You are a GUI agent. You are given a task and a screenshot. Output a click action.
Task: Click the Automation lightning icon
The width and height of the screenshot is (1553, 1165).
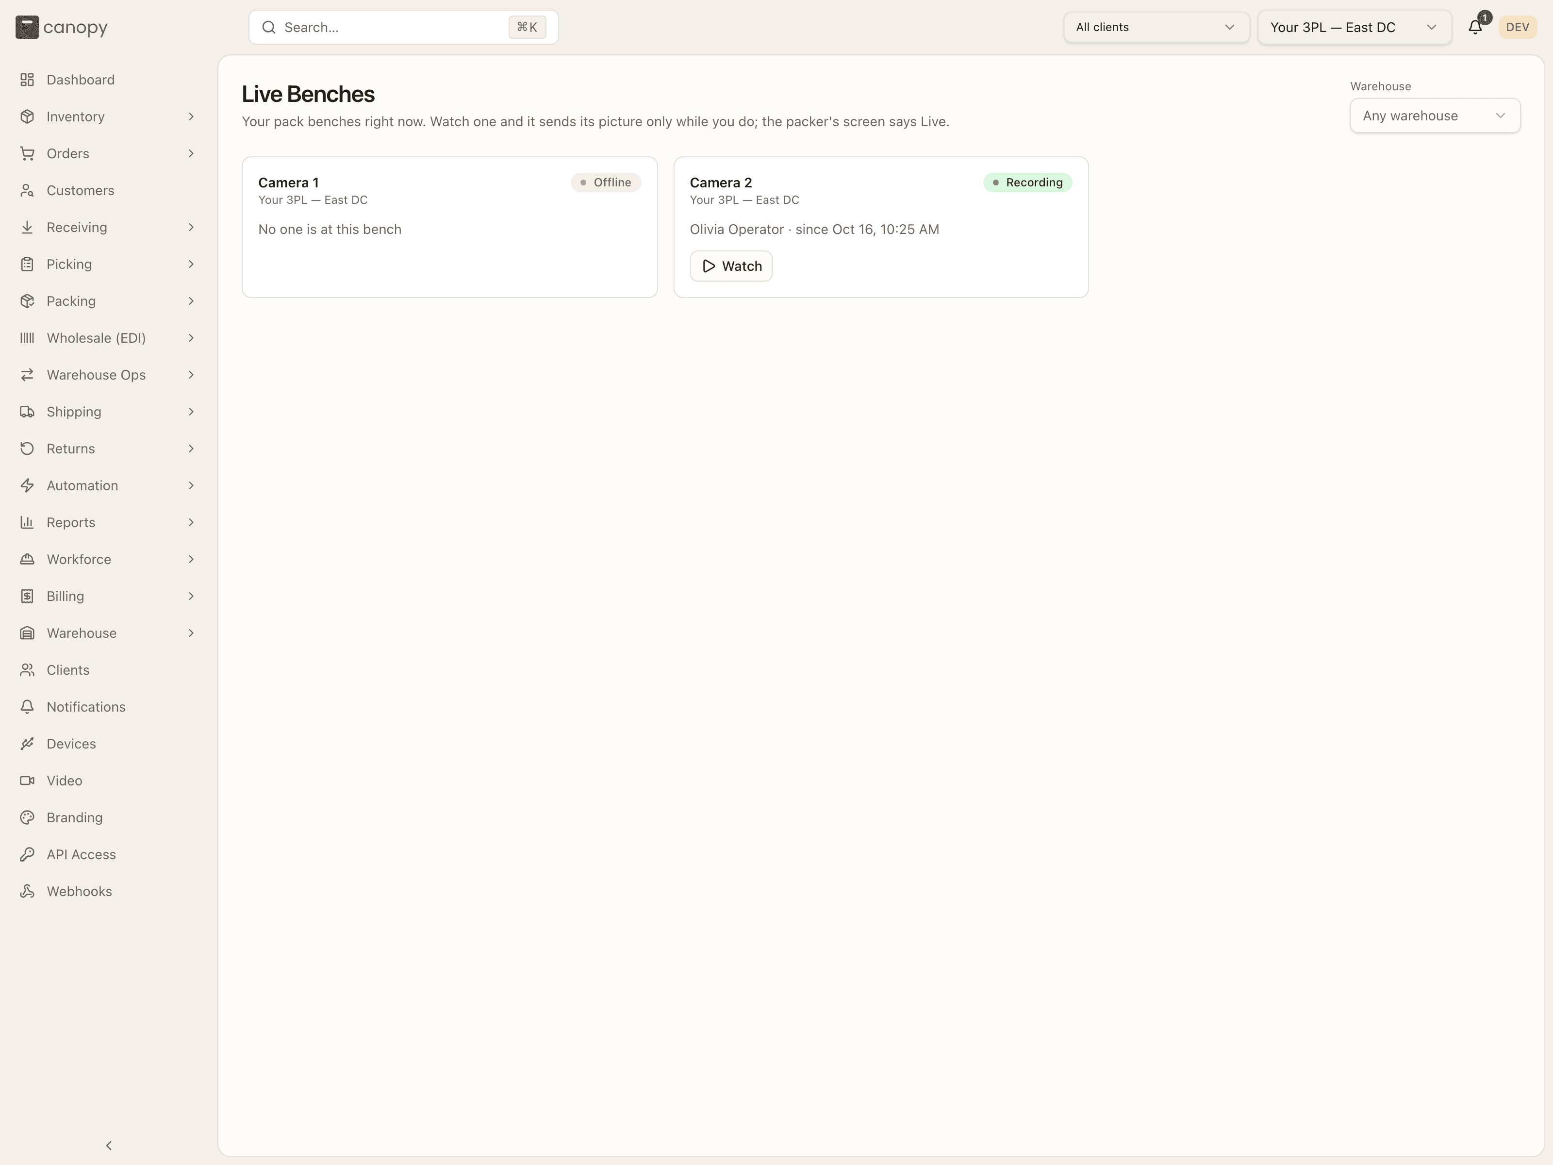[x=27, y=485]
